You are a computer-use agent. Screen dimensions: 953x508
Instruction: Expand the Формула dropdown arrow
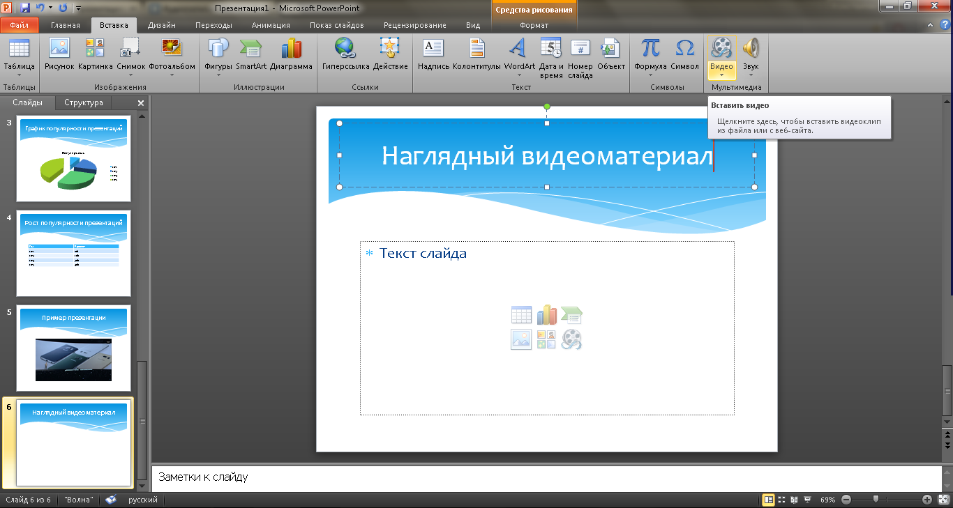[x=650, y=75]
